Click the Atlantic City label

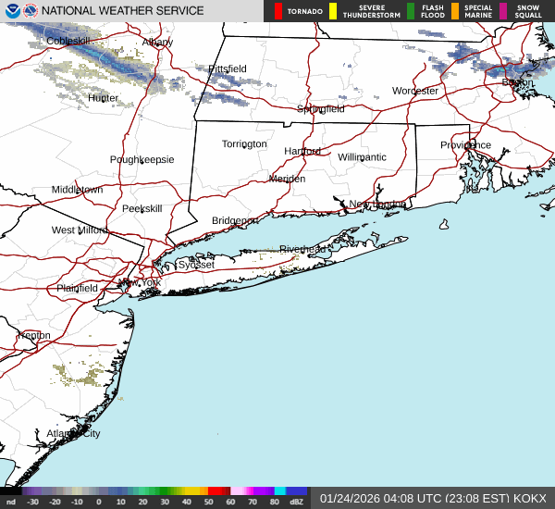pos(73,433)
